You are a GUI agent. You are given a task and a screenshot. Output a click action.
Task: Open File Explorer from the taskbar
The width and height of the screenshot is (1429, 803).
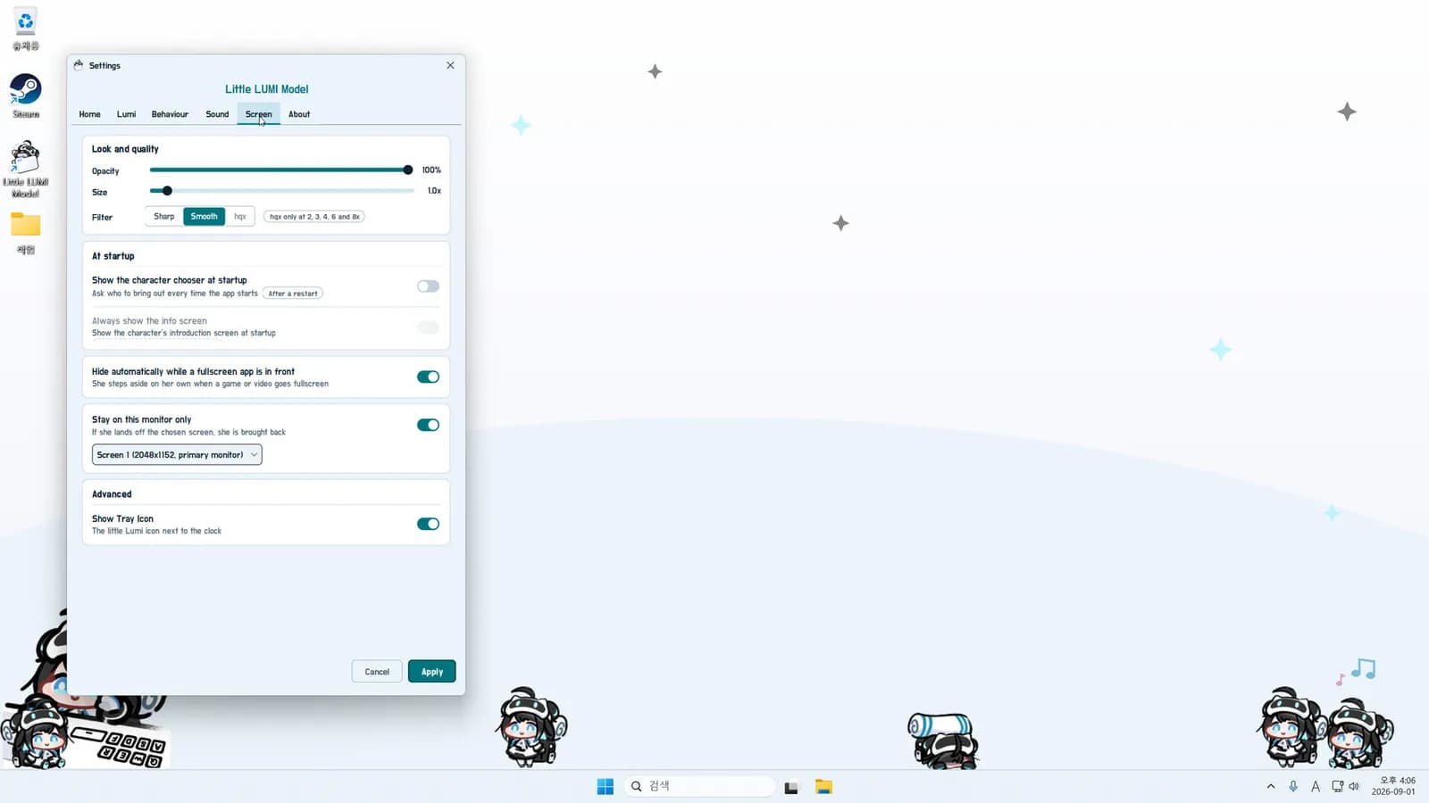823,786
